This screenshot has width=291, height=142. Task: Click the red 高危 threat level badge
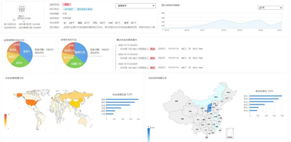(66, 5)
